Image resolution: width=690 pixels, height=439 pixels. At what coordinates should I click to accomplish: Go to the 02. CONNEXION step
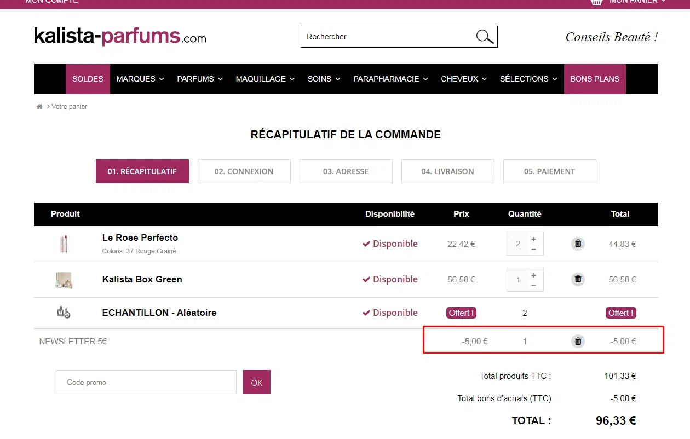point(244,171)
